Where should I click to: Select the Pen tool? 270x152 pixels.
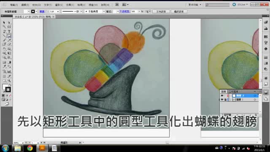coord(4,31)
